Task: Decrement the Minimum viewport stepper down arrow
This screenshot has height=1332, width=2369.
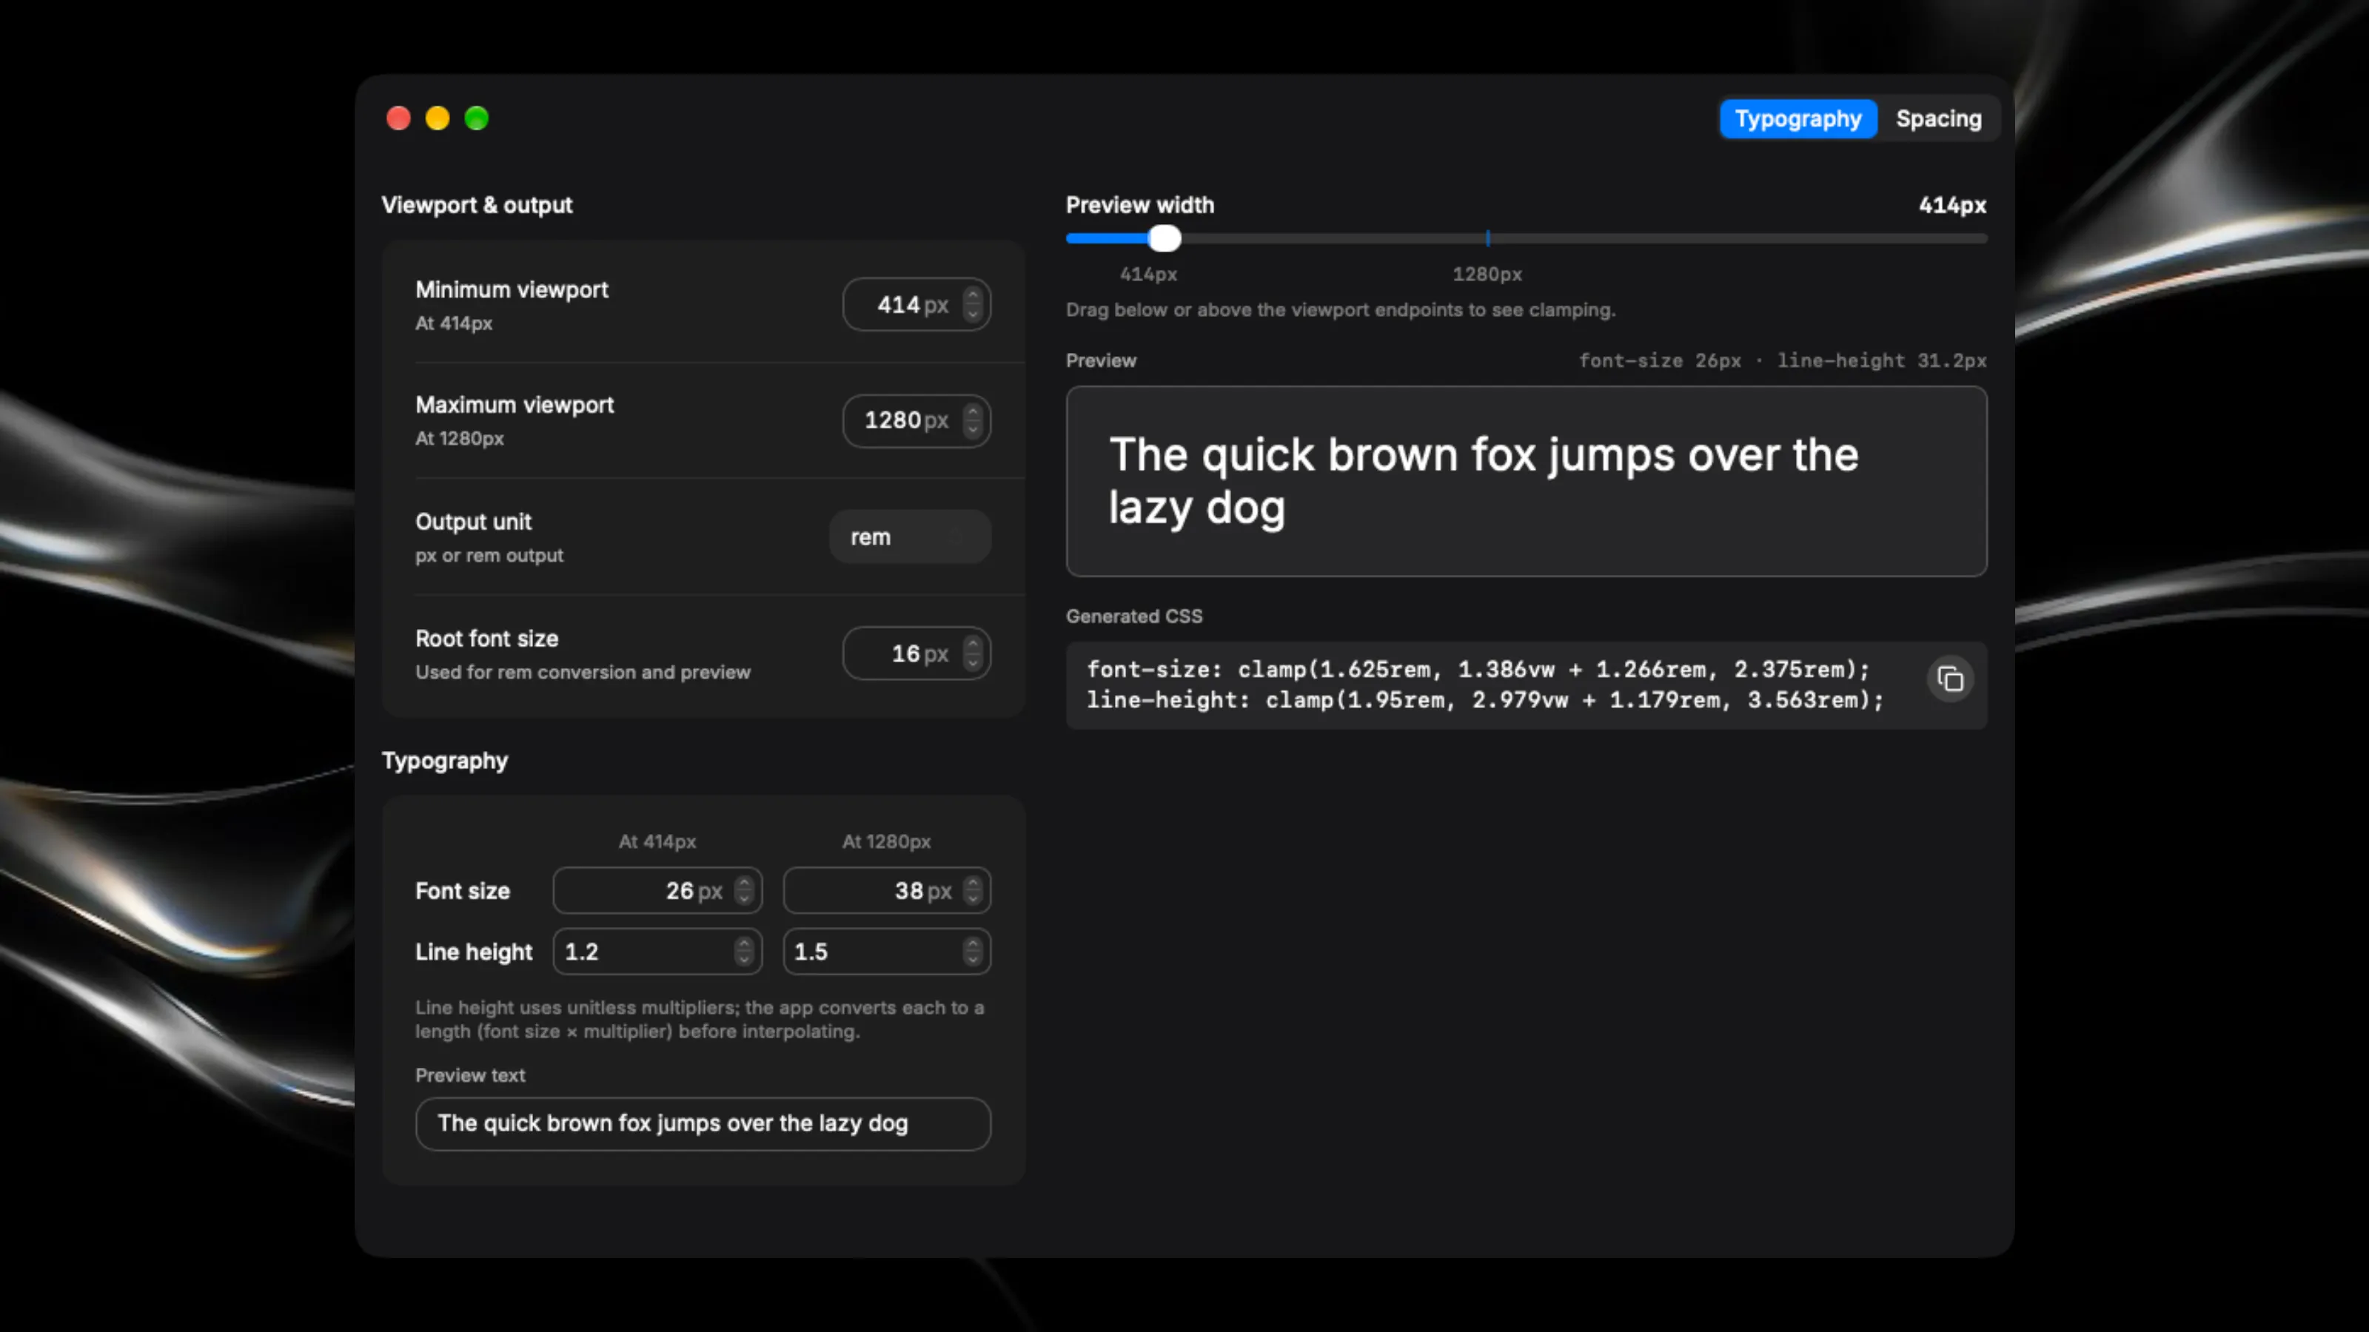Action: coord(973,314)
